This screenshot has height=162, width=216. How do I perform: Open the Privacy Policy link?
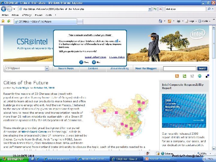tap(117, 57)
